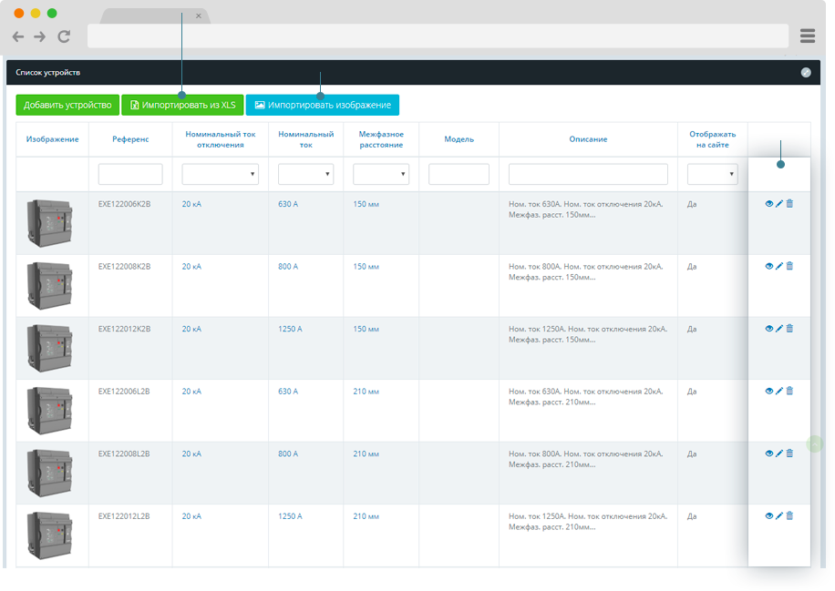
Task: Select reference text EXE122012L2B
Action: 124,516
